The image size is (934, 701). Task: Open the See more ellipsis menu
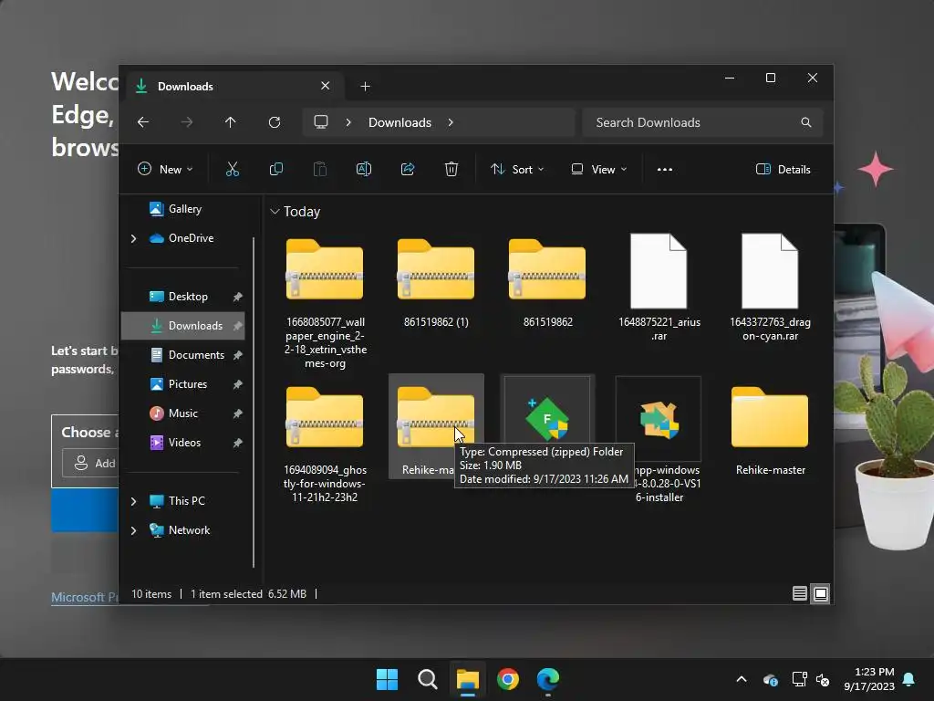pos(665,169)
